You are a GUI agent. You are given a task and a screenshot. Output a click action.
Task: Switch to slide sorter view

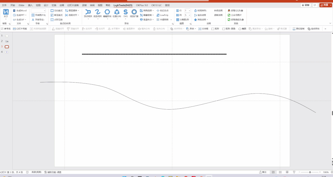tap(280, 172)
